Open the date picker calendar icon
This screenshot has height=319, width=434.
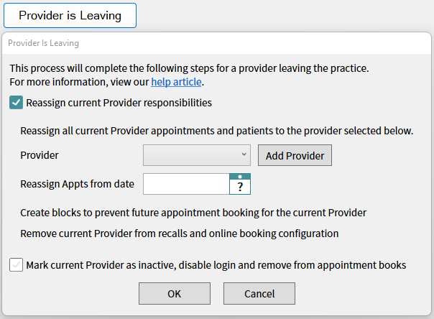240,184
